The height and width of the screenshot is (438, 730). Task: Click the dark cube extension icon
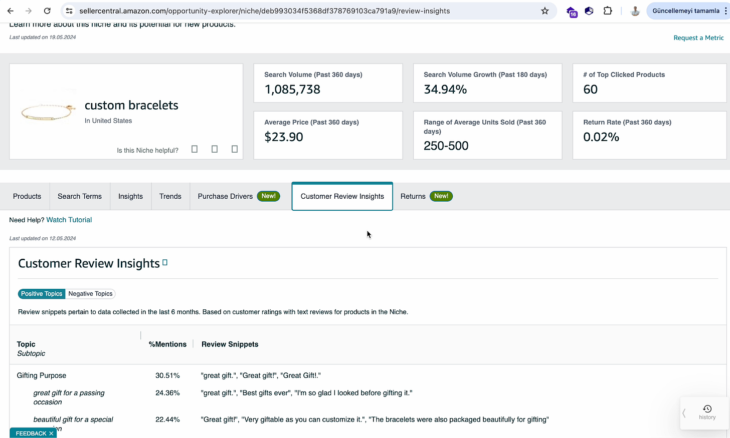coord(589,11)
